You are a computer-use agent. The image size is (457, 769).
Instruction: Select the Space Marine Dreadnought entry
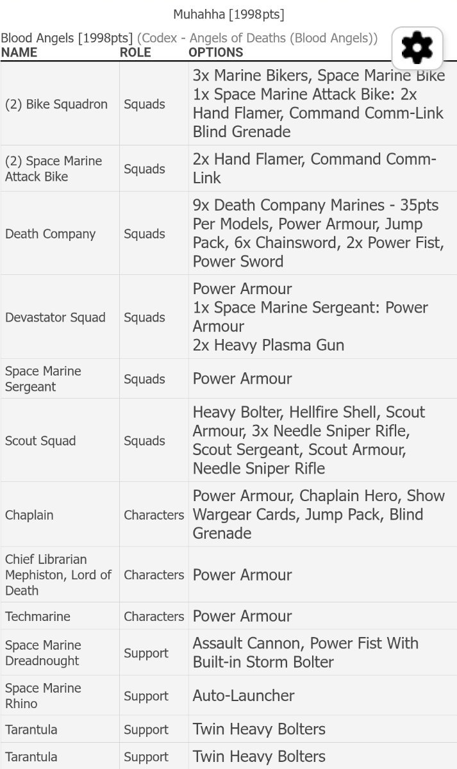pyautogui.click(x=228, y=653)
